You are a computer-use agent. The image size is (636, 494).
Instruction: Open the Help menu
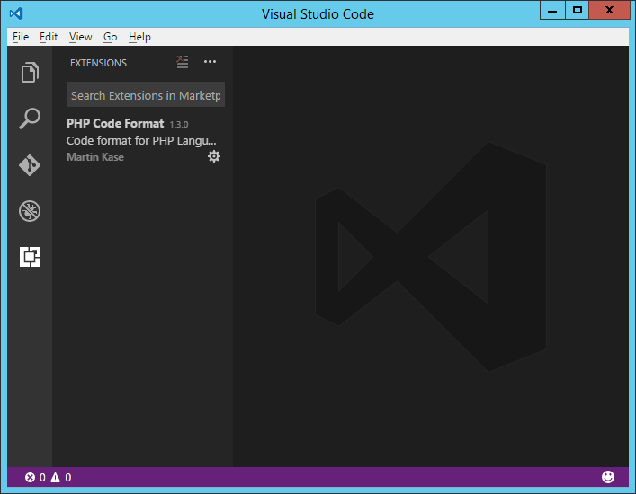pyautogui.click(x=139, y=37)
